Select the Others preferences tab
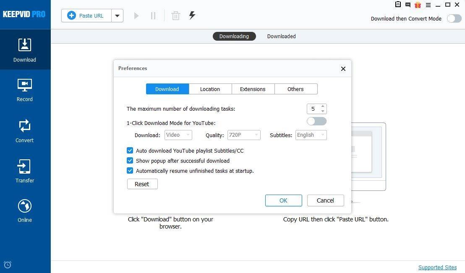 pyautogui.click(x=296, y=89)
